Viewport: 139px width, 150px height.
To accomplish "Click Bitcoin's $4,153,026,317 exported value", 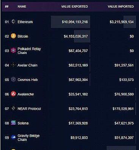I will (76, 36).
